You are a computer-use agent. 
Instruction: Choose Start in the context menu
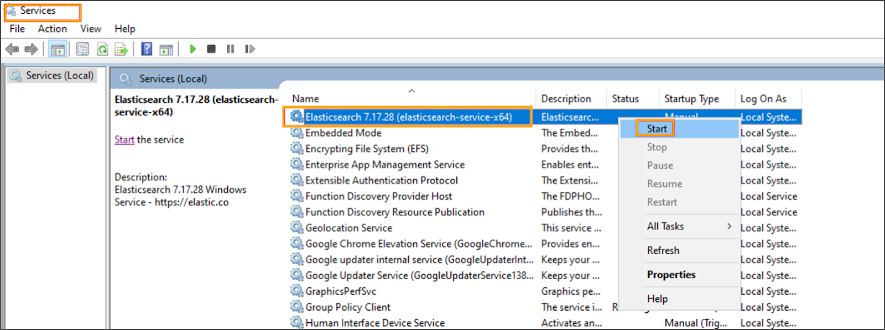tap(657, 129)
